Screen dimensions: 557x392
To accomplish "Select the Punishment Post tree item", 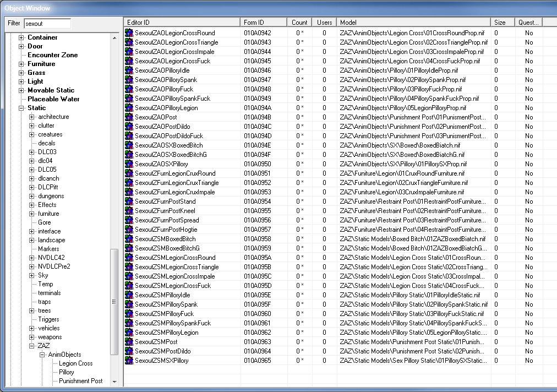I will [x=81, y=381].
